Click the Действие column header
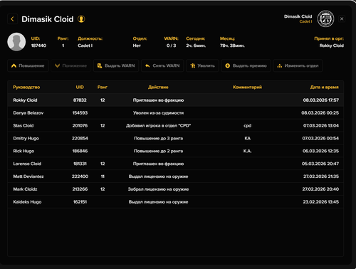The height and width of the screenshot is (269, 356). point(158,88)
